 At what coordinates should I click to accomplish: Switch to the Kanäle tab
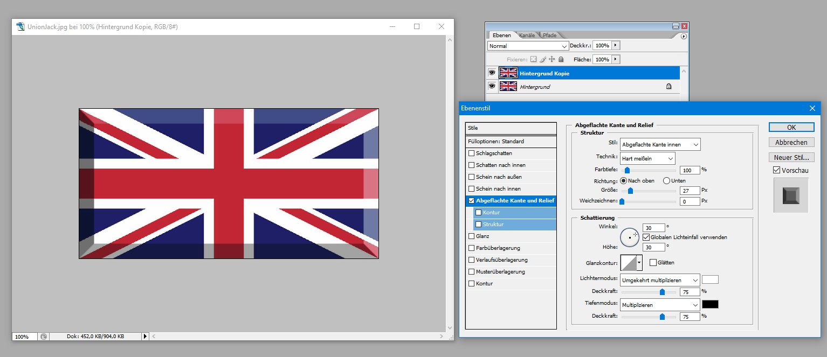(x=527, y=36)
